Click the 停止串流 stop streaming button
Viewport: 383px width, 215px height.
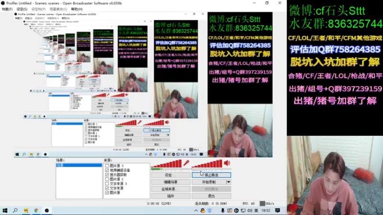(211, 175)
